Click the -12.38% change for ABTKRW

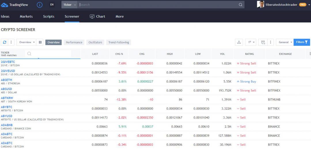[x=121, y=100]
